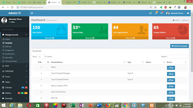Focus the table Search field
The height and width of the screenshot is (108, 193).
[x=177, y=57]
